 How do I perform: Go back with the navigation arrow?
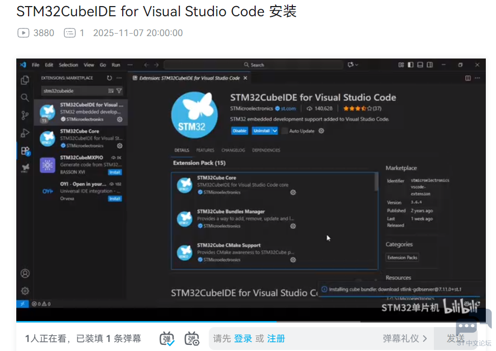[x=146, y=65]
